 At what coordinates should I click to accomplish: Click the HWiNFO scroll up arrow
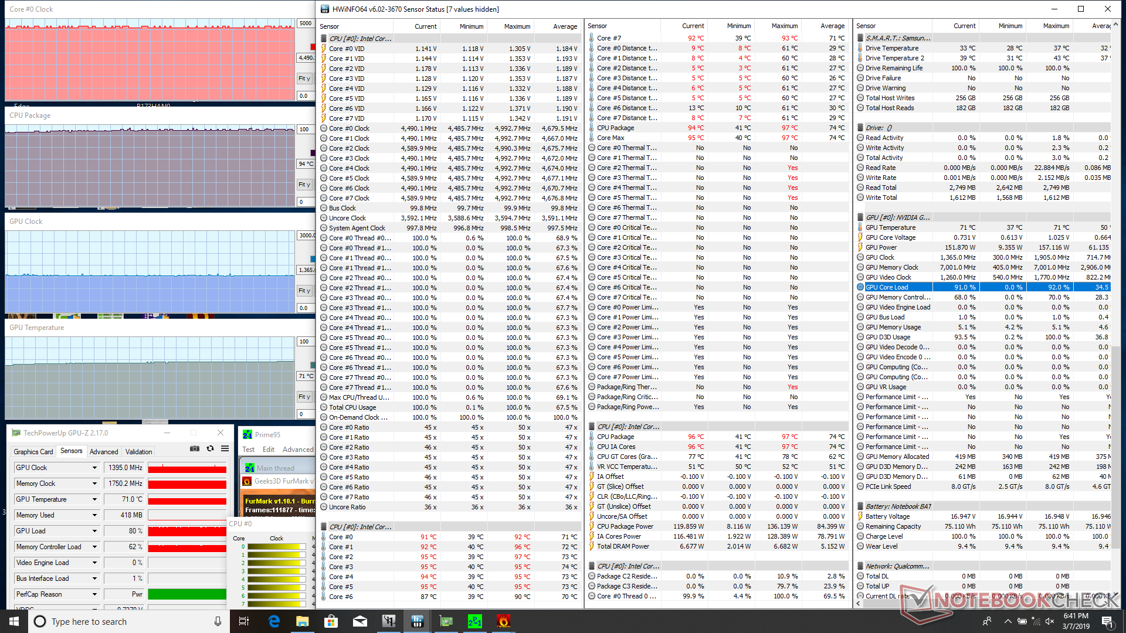click(x=1116, y=25)
